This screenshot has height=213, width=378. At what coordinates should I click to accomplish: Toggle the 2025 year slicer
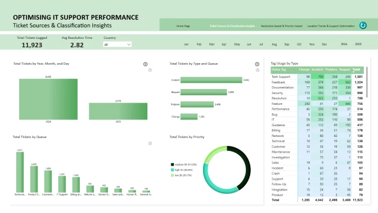click(x=358, y=44)
